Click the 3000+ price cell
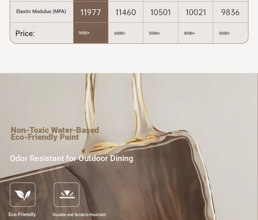 click(x=224, y=33)
